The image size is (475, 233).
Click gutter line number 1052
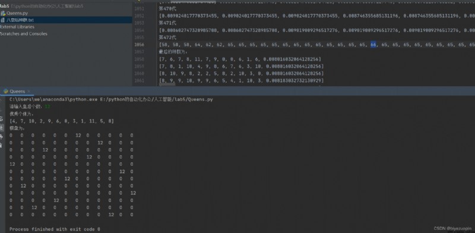click(x=139, y=16)
